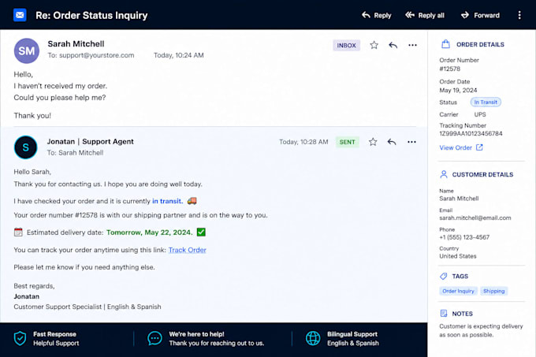Open the header three-dot overflow menu
This screenshot has width=536, height=357.
tap(519, 15)
